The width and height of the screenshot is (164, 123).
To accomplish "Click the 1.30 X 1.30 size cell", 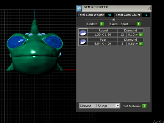I will coord(102,35).
